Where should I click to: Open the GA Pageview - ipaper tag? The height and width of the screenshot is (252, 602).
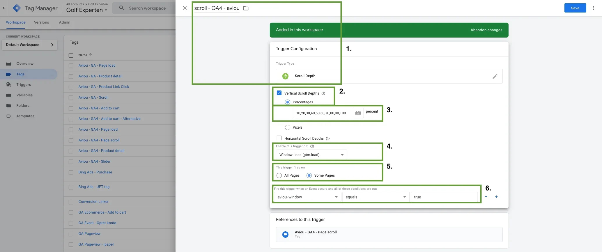96,244
